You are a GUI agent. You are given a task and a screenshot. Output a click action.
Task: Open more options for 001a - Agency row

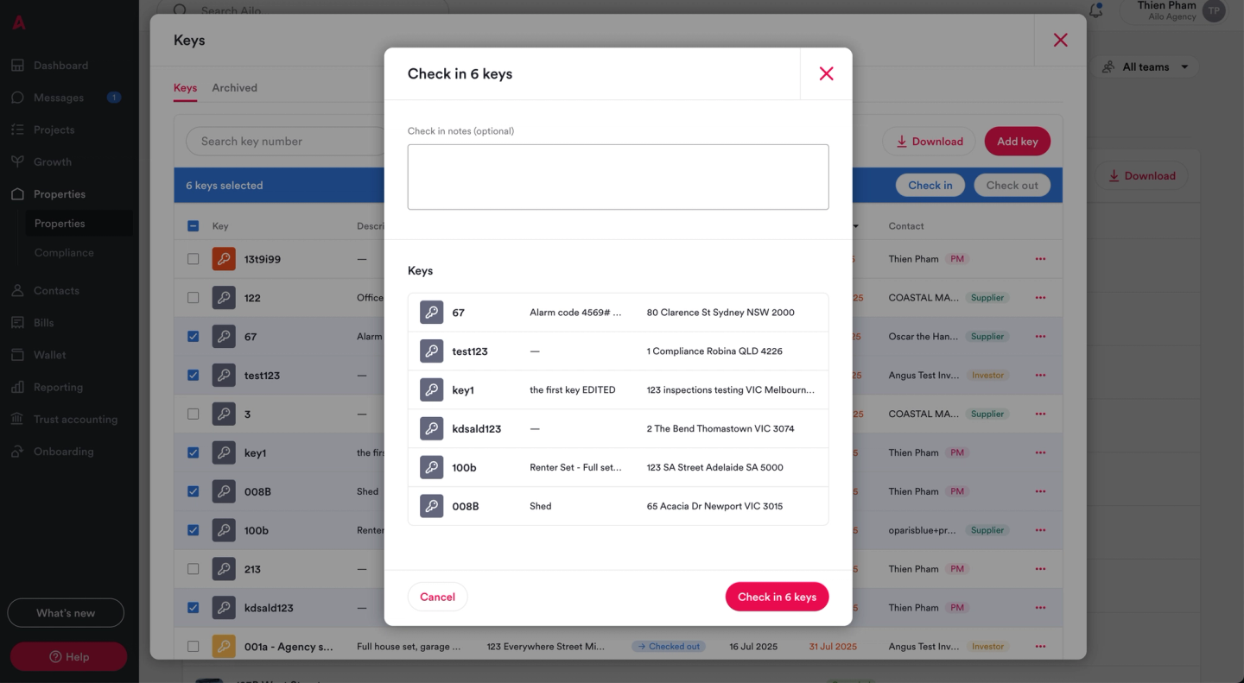[x=1040, y=646]
